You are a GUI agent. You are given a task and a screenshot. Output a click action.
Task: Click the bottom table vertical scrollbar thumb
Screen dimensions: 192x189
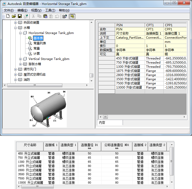[172, 161]
